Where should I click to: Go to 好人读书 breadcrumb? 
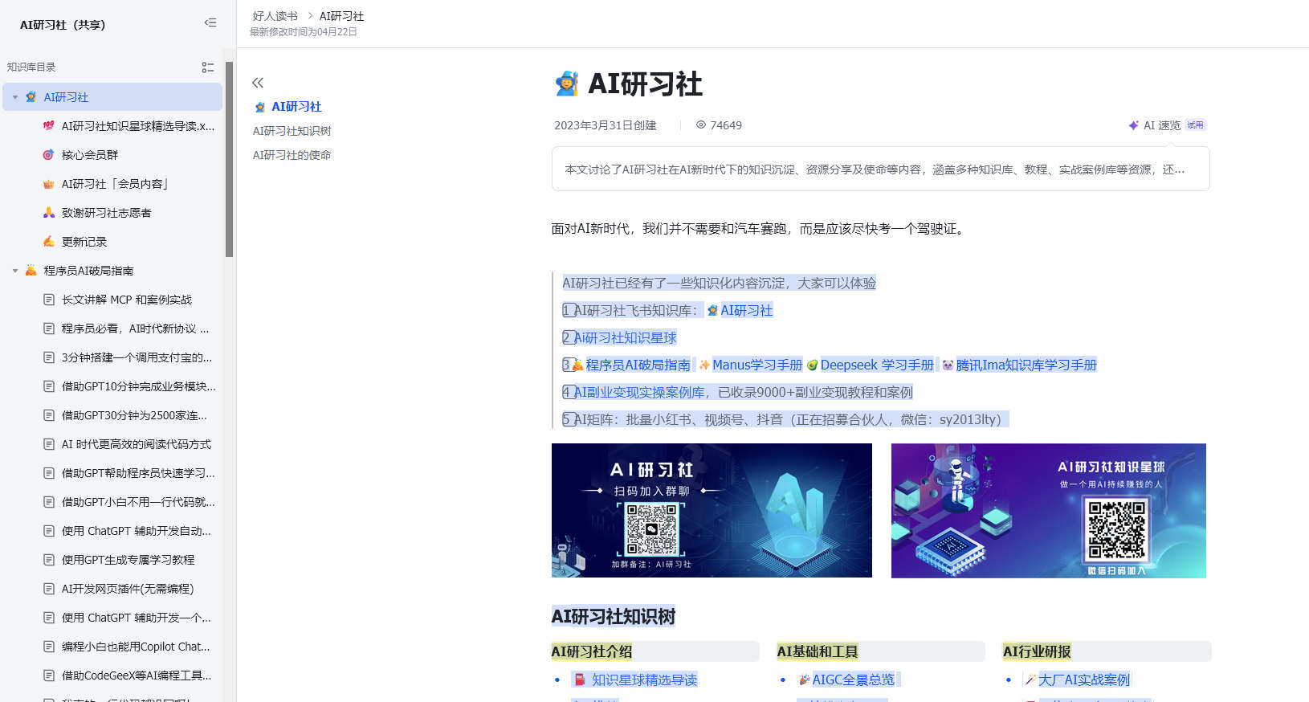[x=275, y=16]
